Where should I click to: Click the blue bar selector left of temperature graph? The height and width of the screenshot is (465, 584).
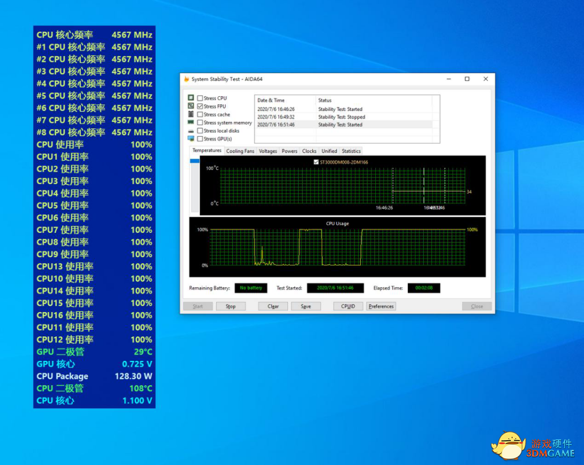pos(195,161)
